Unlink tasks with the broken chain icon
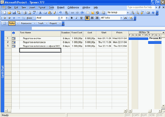The height and width of the screenshot is (117, 165). click(77, 13)
